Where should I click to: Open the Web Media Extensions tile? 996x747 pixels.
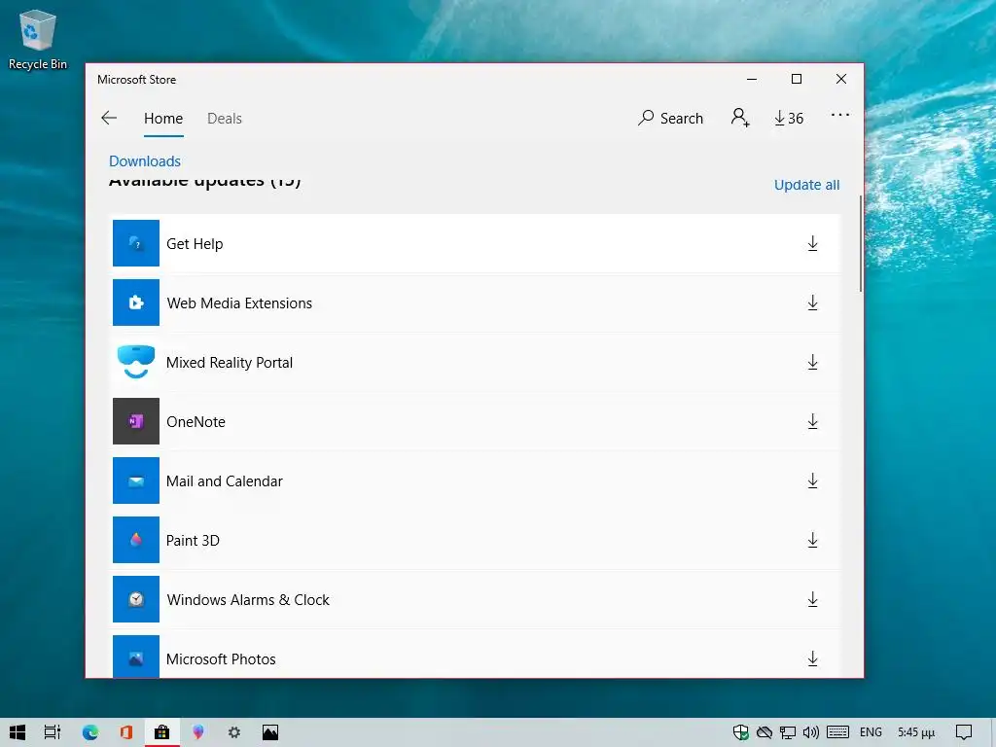[136, 302]
